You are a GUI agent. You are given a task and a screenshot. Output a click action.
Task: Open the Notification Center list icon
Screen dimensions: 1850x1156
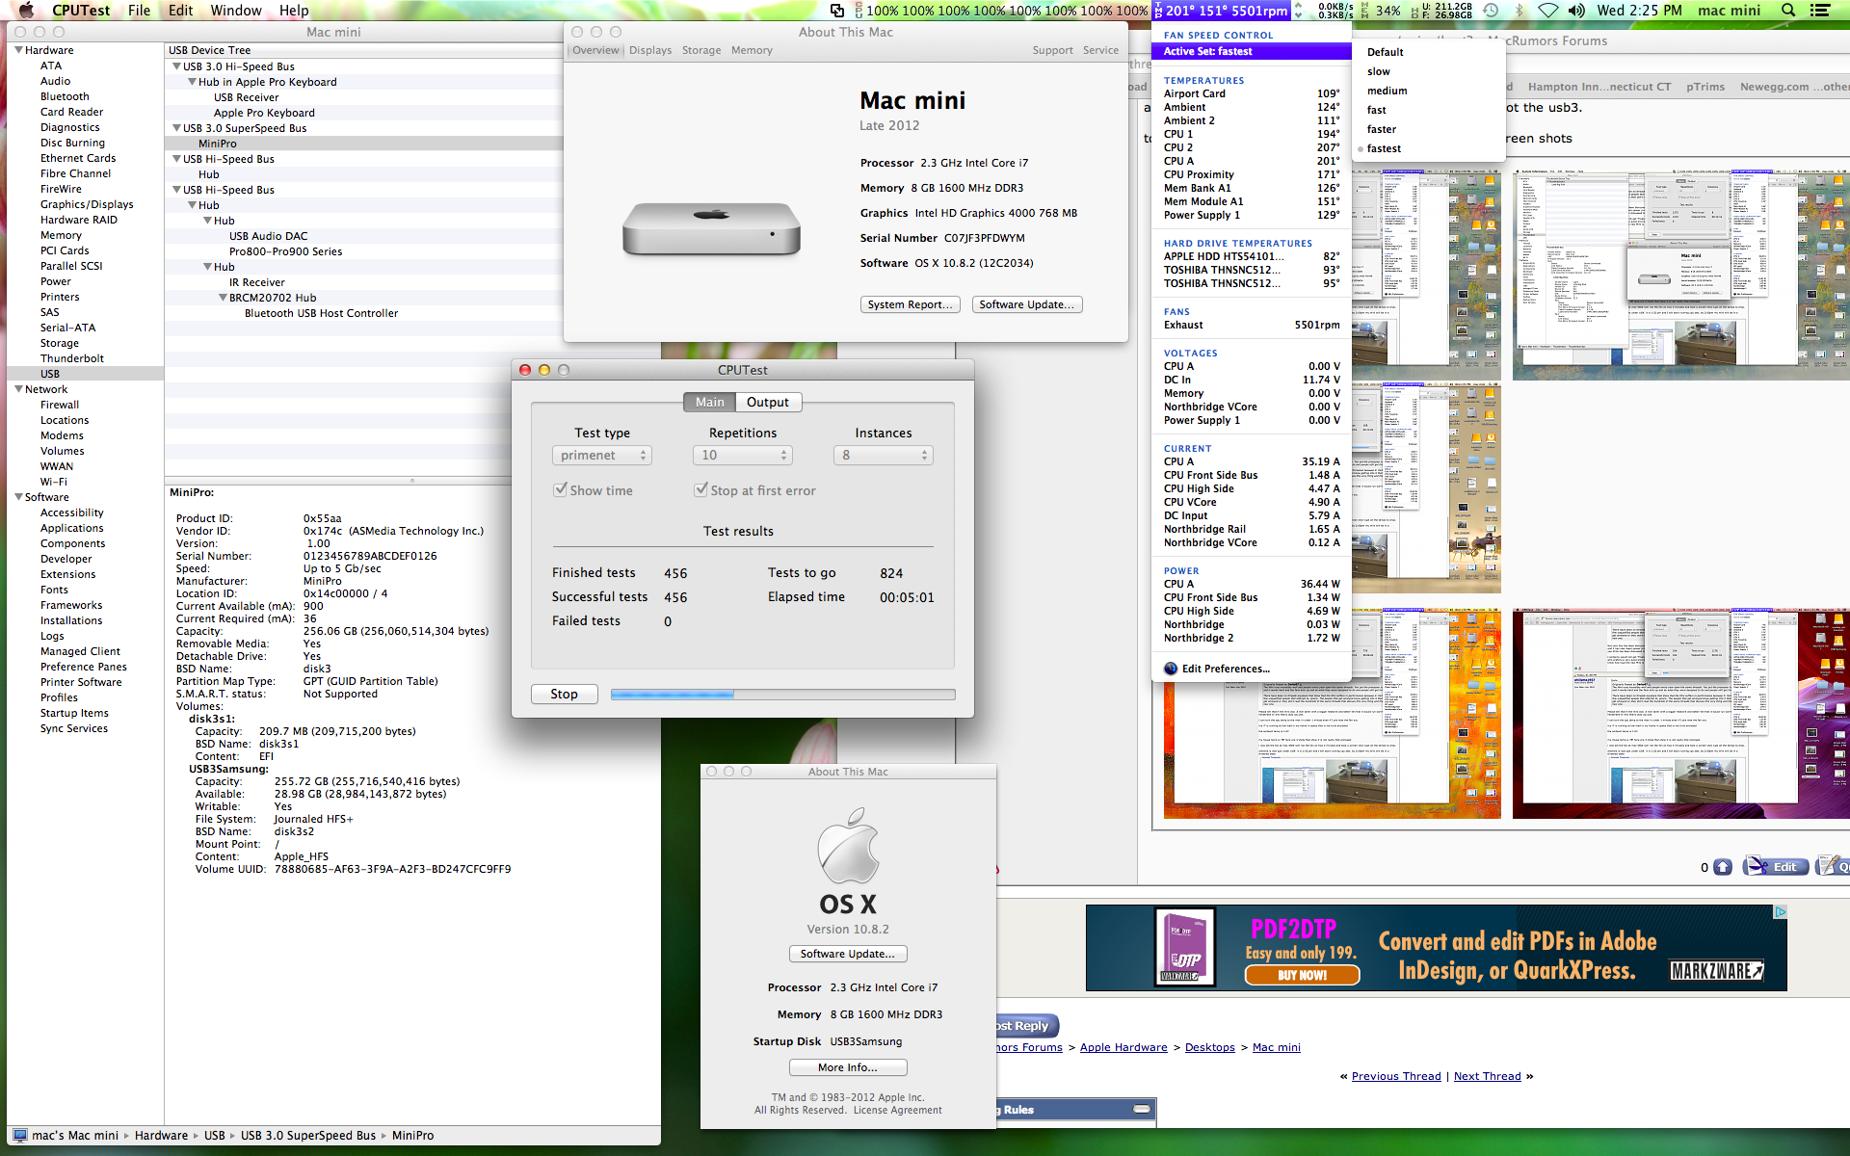1820,11
